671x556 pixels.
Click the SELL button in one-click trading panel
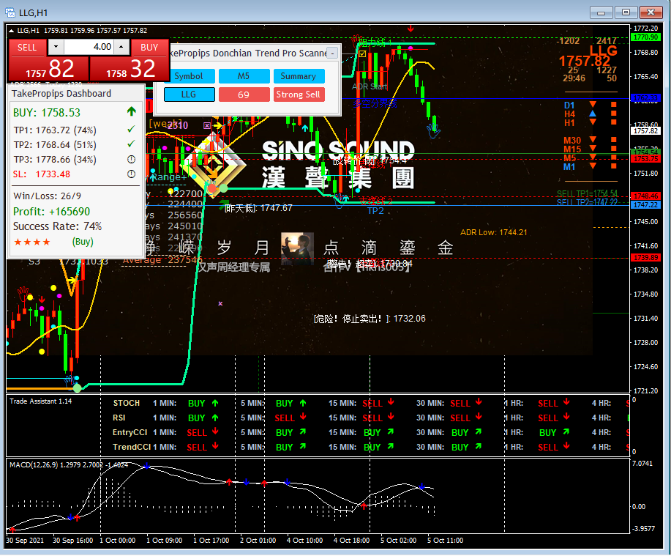(x=27, y=48)
